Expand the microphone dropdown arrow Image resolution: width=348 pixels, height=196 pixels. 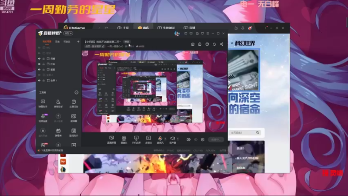[x=165, y=139]
